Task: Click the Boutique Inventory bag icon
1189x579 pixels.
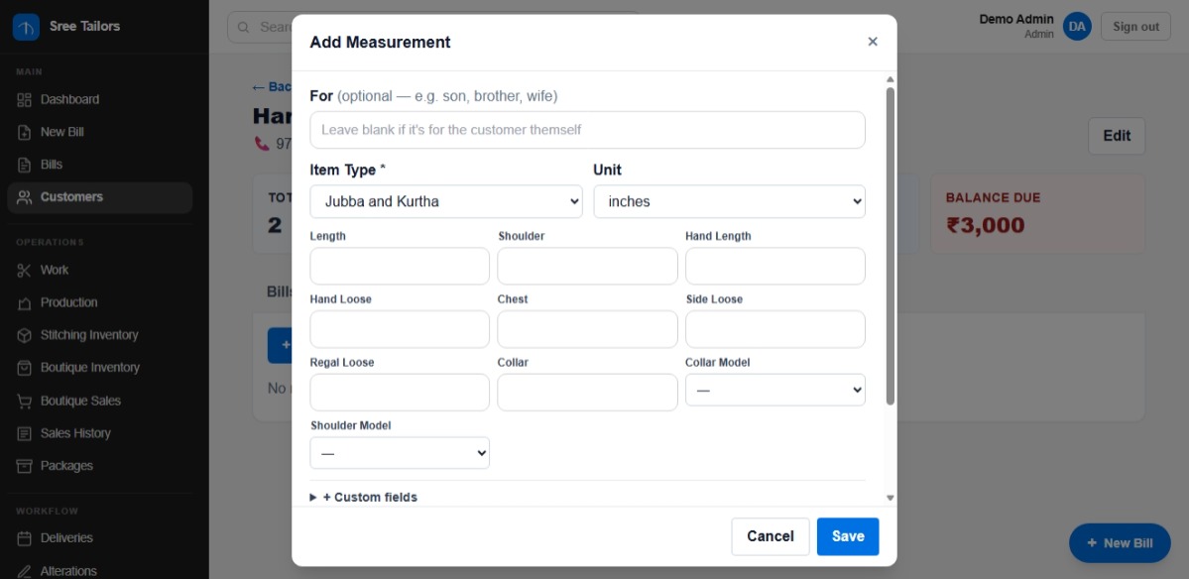Action: (24, 368)
